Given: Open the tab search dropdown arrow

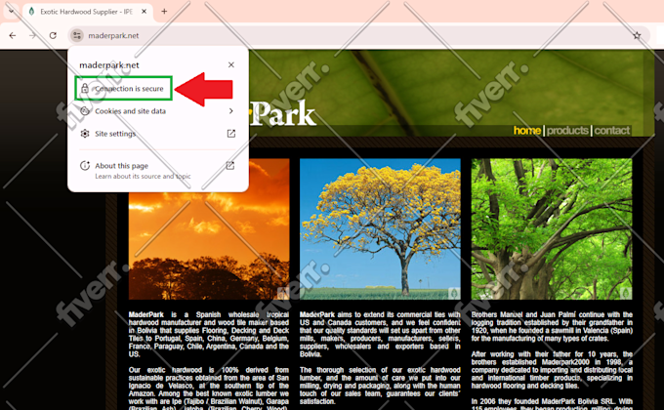Looking at the screenshot, I should pos(11,12).
